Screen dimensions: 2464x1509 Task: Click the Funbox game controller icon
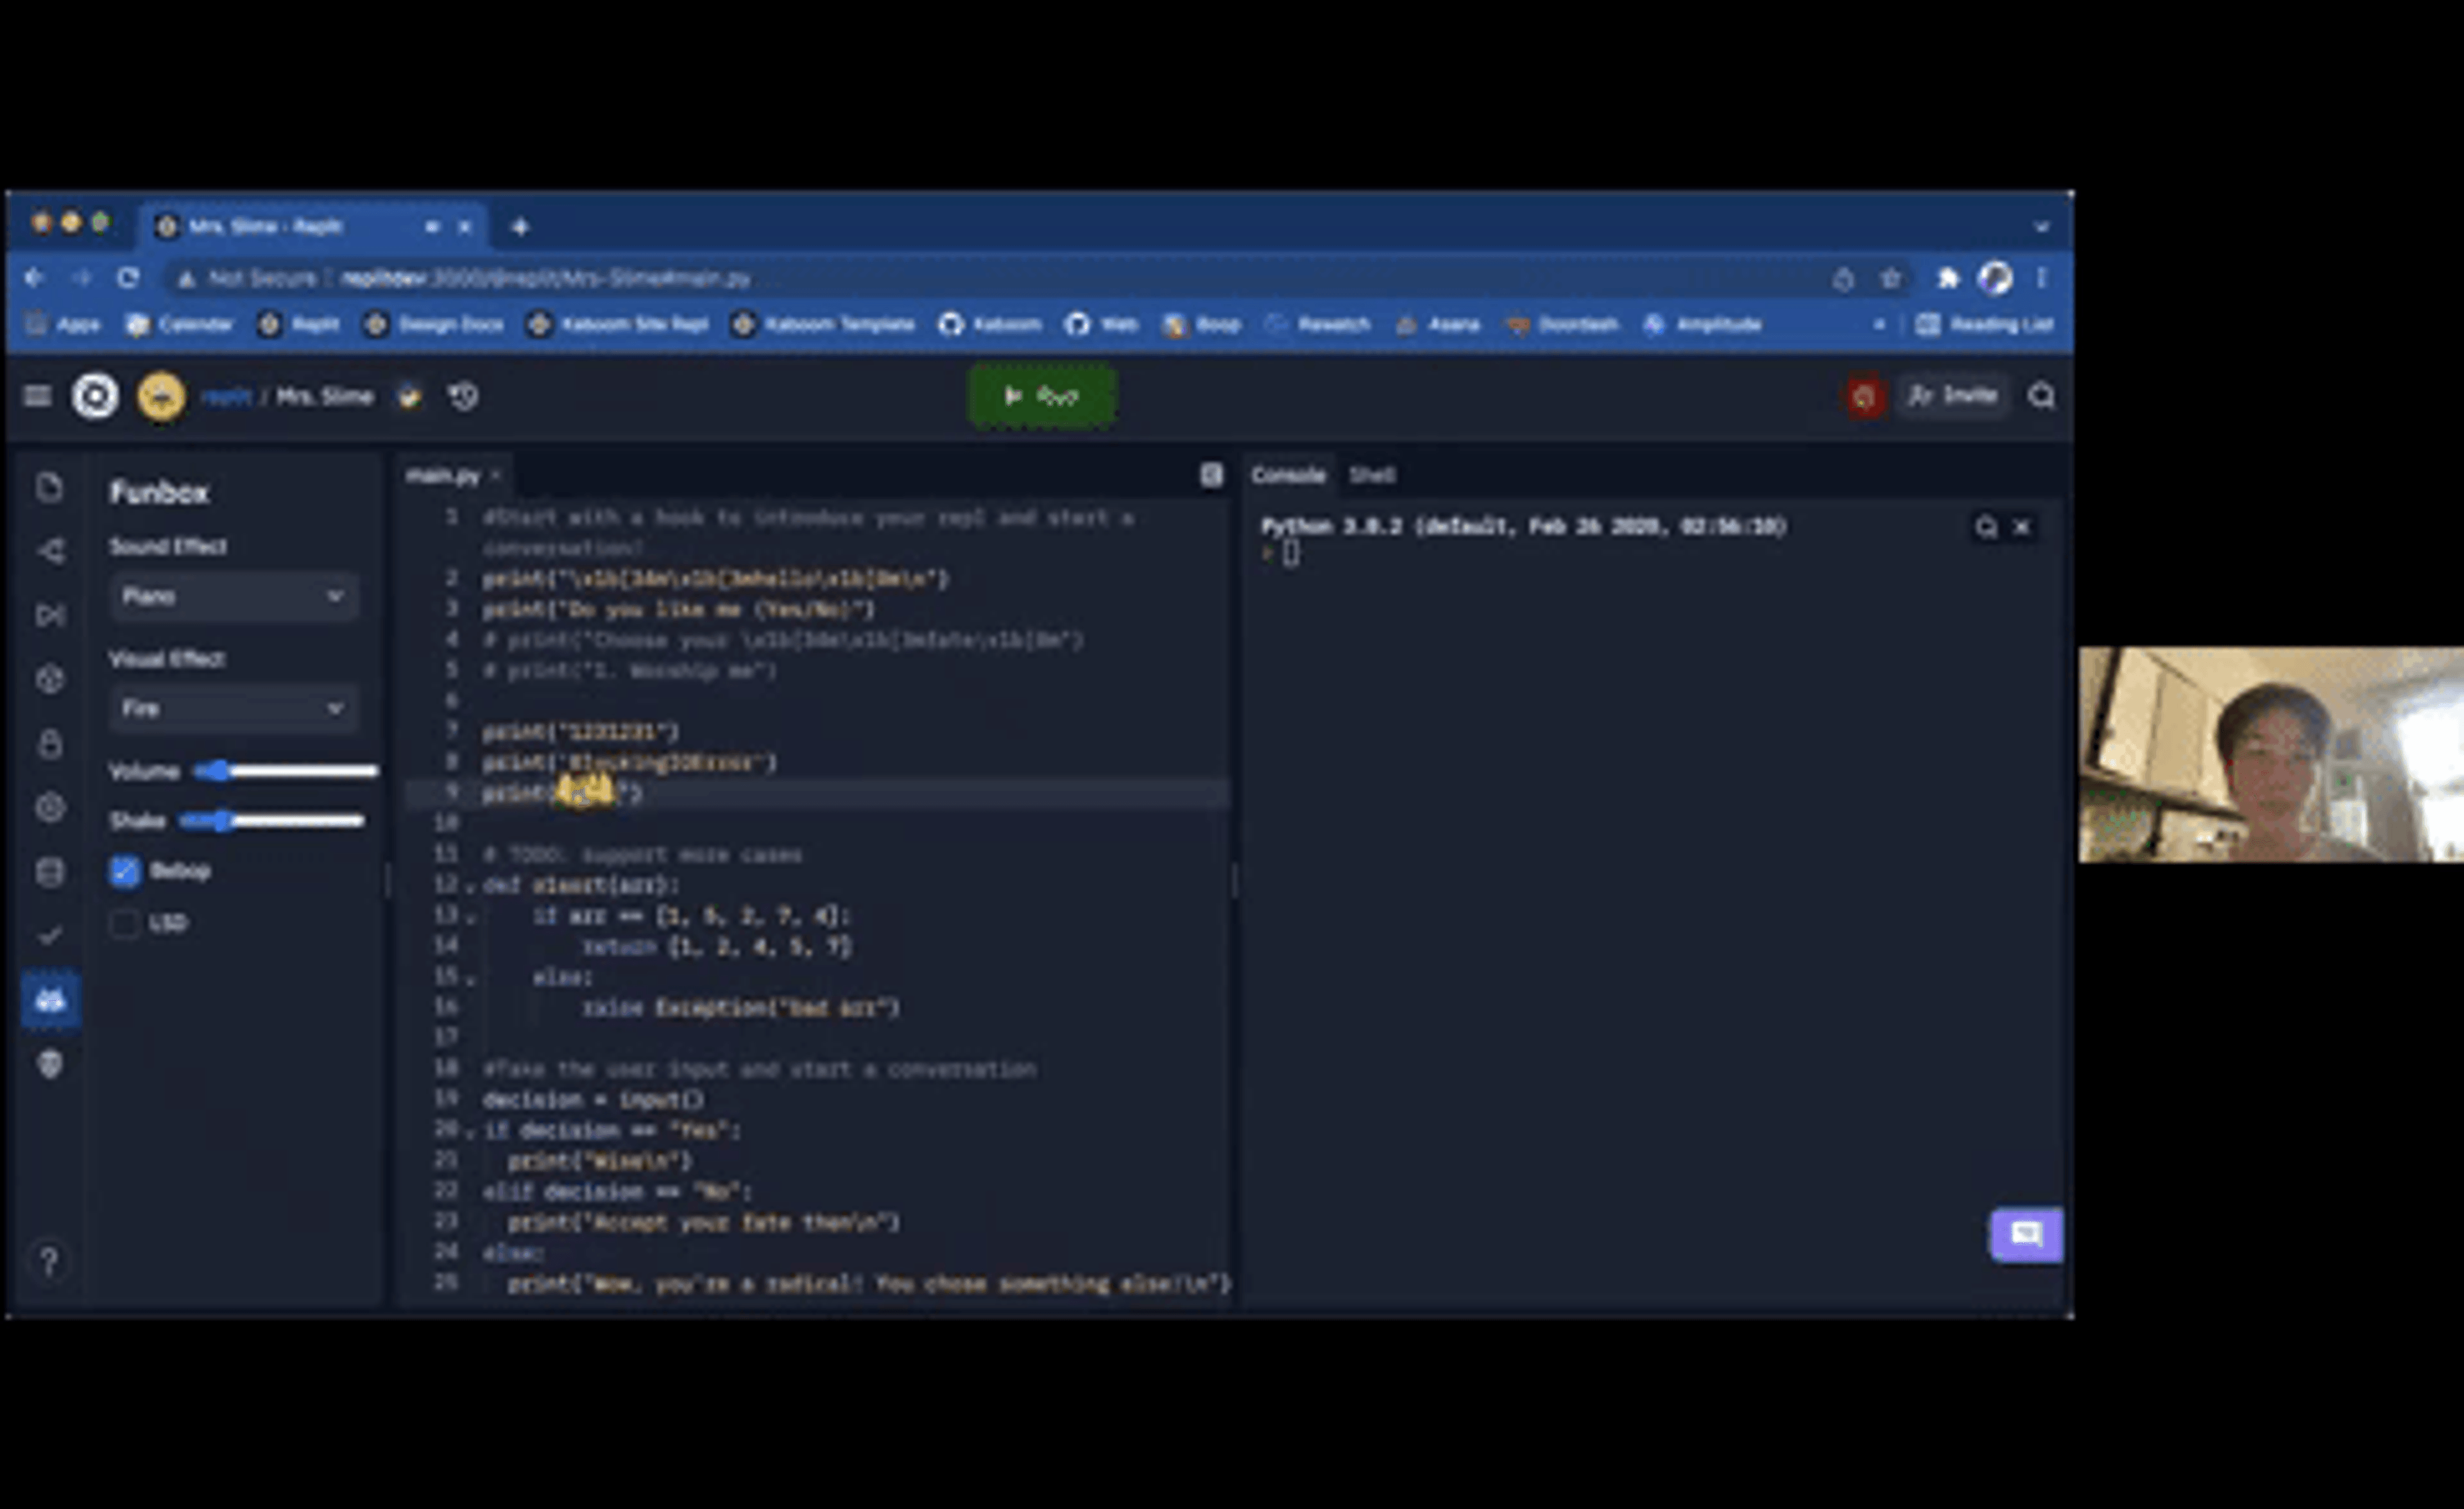pos(50,1000)
